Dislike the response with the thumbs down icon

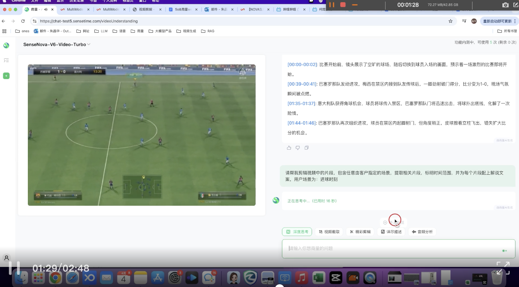(x=298, y=148)
